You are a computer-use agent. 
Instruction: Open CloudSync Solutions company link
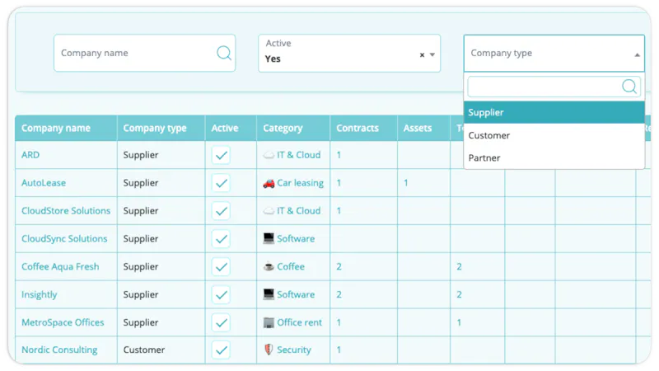64,238
